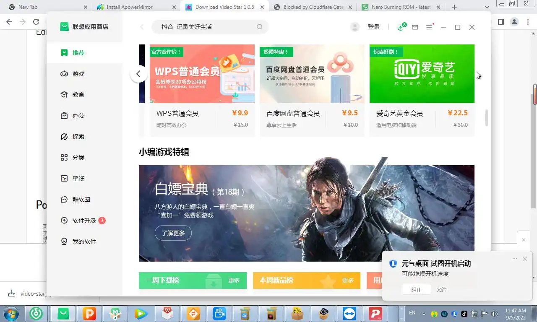537x322 pixels.
Task: Click 阻止 in the 元气桌面 popup
Action: point(416,290)
